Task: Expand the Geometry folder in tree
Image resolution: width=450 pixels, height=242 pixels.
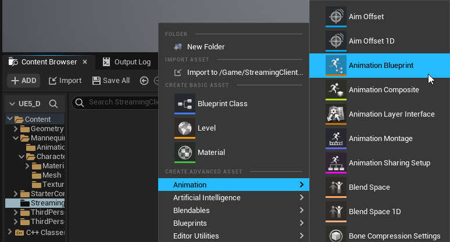Action: (x=16, y=128)
